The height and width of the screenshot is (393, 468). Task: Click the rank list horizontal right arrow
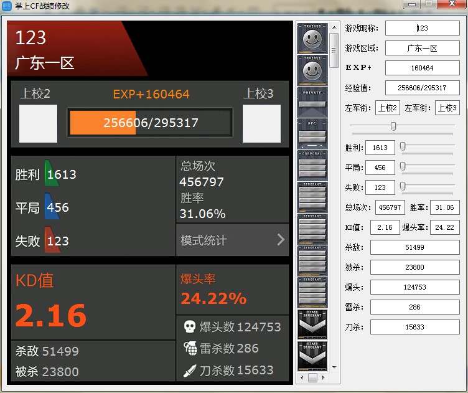(x=323, y=377)
